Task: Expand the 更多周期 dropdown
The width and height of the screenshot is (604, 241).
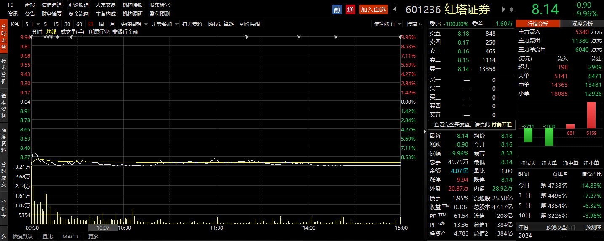Action: click(133, 24)
